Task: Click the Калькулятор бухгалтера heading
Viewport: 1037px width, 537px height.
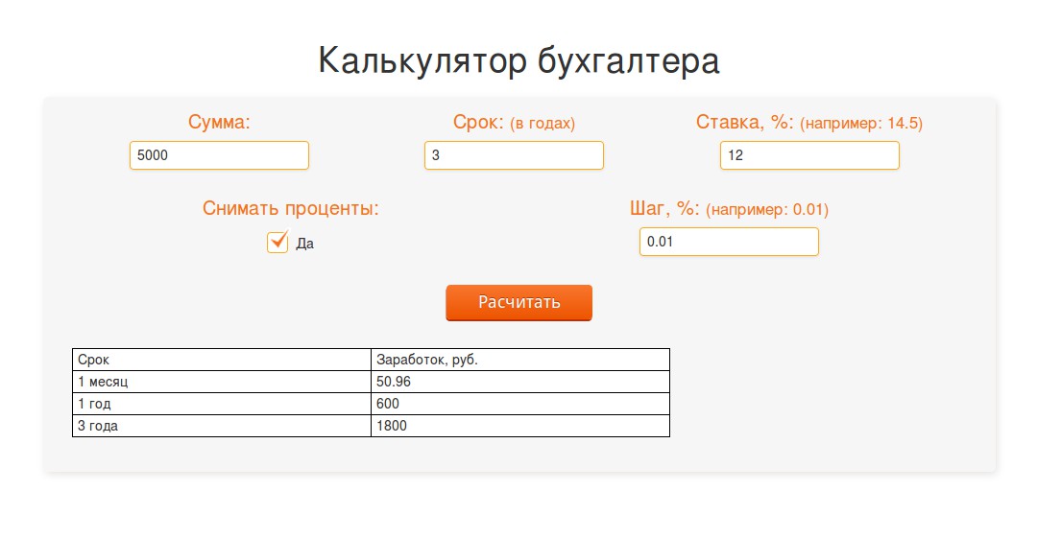Action: click(518, 61)
